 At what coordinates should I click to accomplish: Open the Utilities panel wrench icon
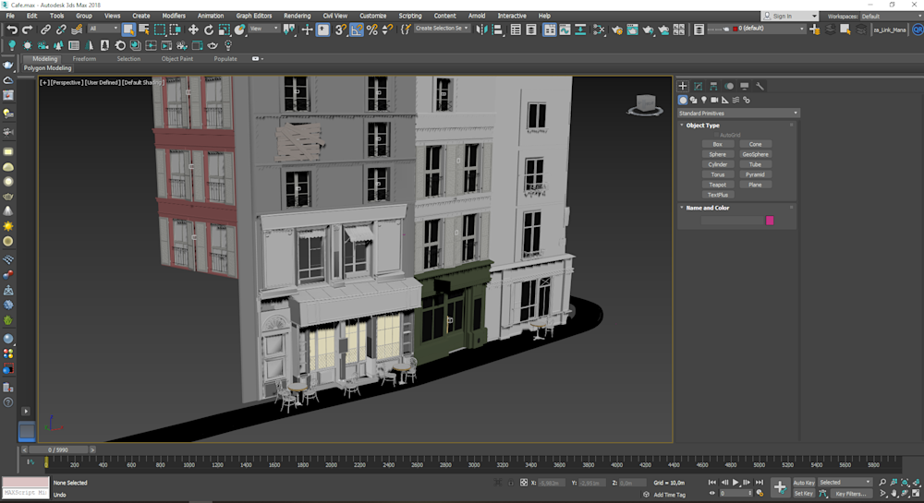tap(760, 86)
